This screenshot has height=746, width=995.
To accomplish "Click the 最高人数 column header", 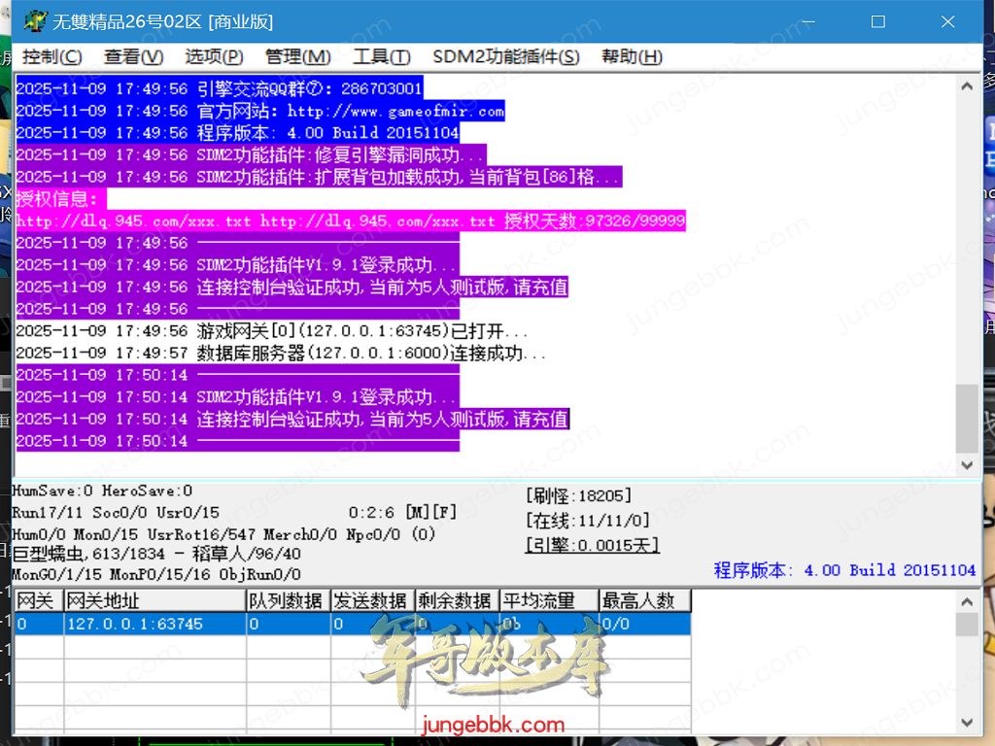I will click(x=643, y=601).
